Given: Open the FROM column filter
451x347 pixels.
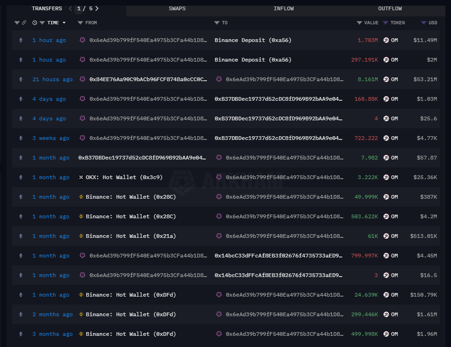Looking at the screenshot, I should (80, 23).
